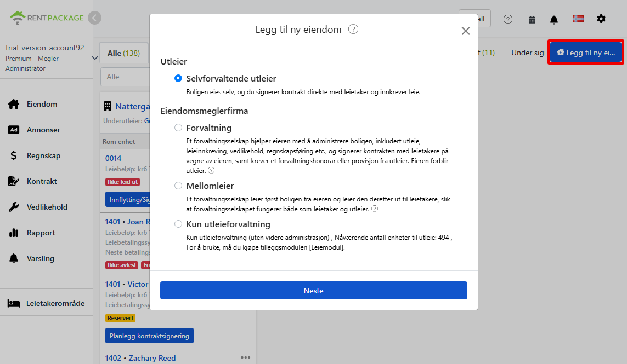Click the Regnskap dollar icon in sidebar
Viewport: 627px width, 364px height.
[14, 155]
